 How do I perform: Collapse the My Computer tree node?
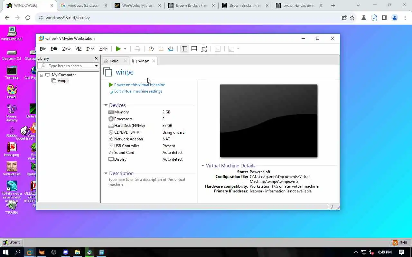point(42,75)
